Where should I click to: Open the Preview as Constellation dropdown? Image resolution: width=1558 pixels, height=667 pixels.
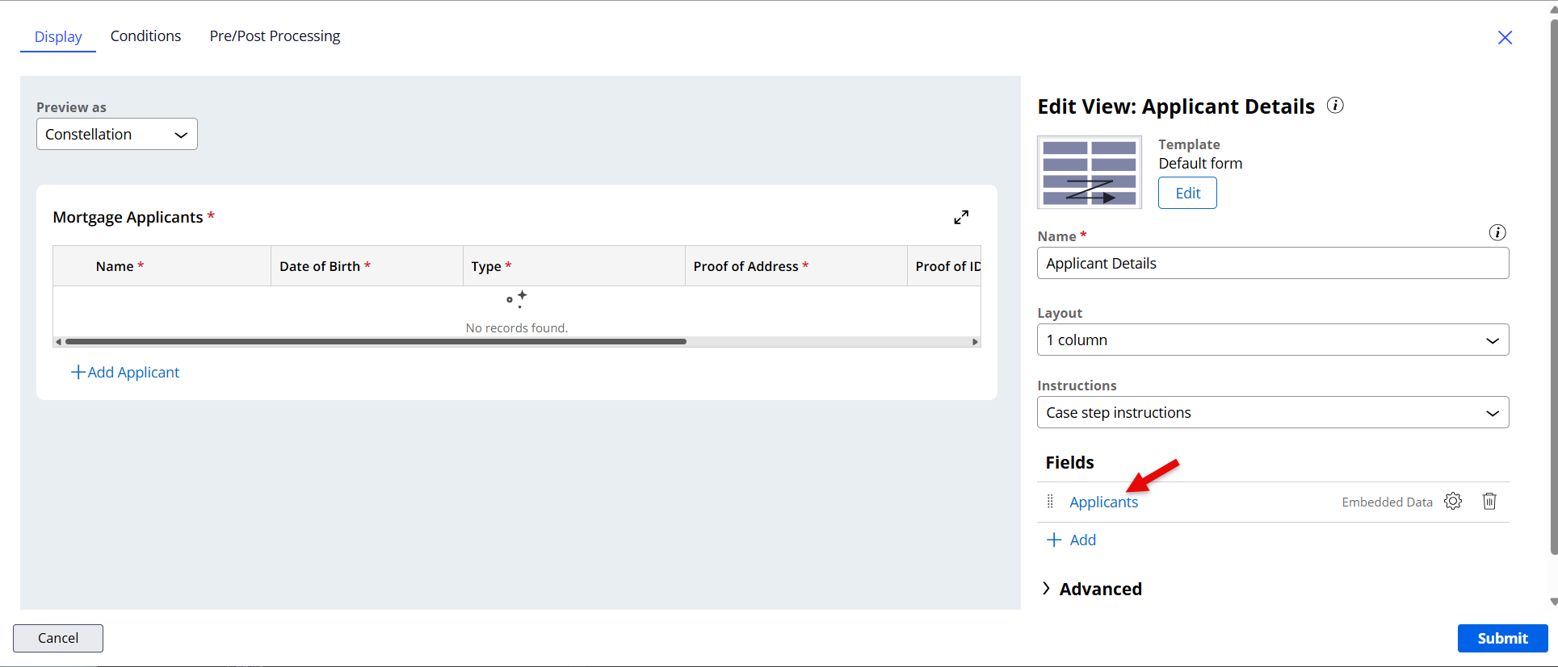click(x=117, y=135)
